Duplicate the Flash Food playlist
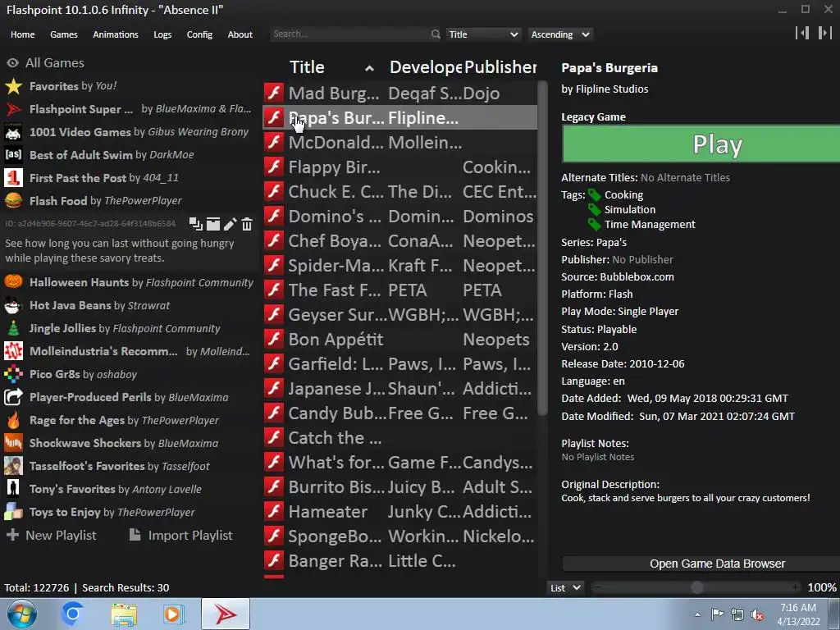The height and width of the screenshot is (630, 840). [195, 224]
